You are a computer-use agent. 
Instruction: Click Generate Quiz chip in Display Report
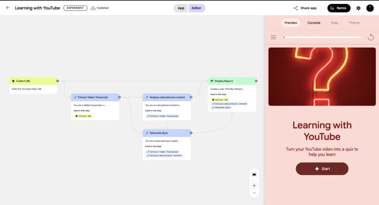(x=221, y=107)
